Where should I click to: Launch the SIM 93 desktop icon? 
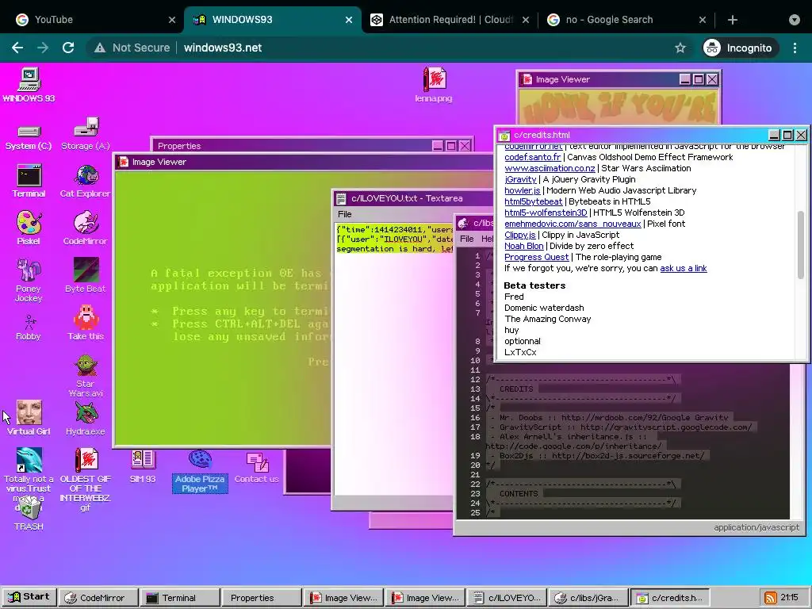pos(143,466)
